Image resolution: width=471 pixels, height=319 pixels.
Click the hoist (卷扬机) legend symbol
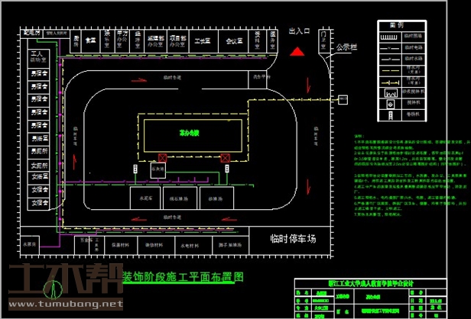(388, 112)
